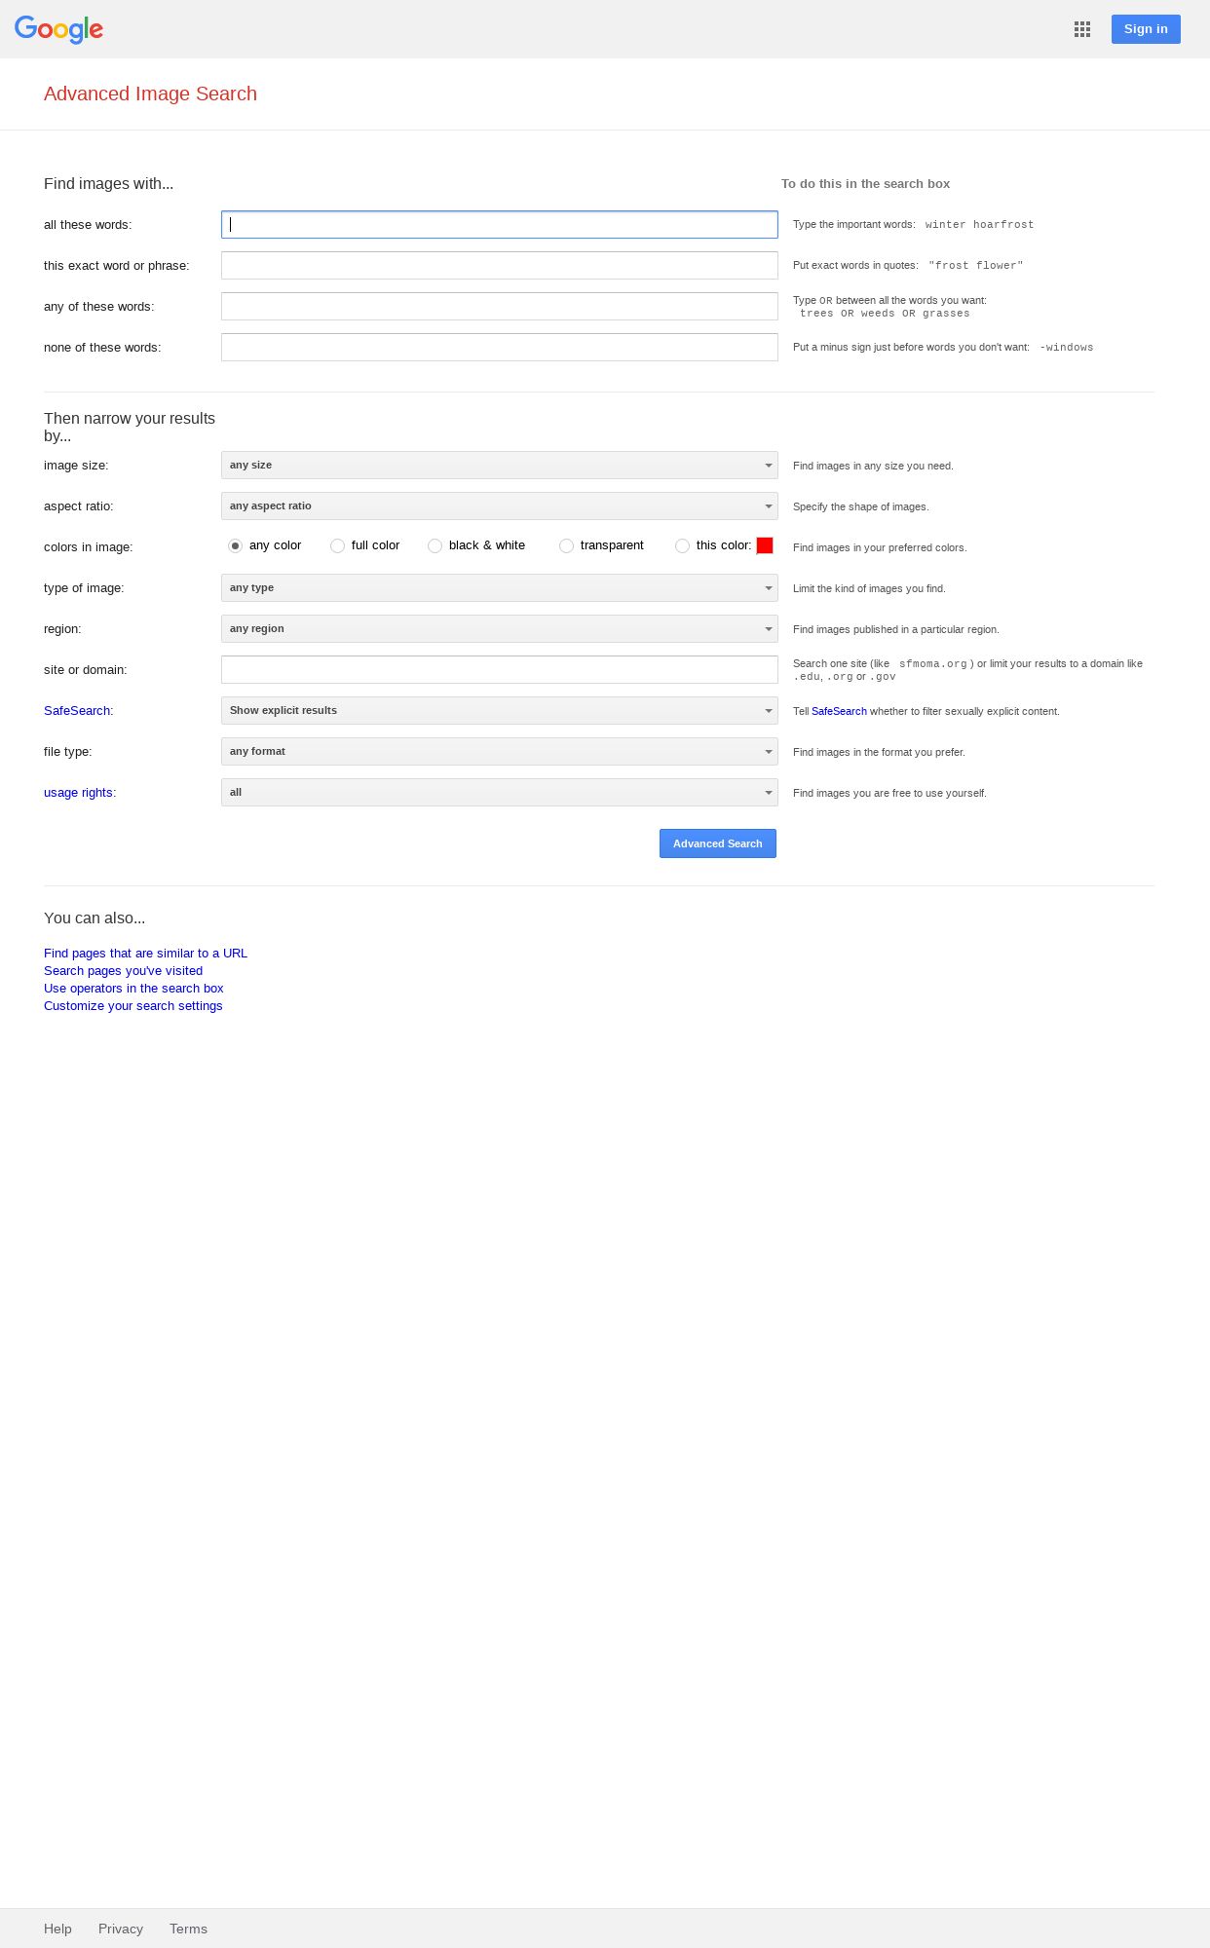Click the 'trees OR weeds OR grasses' example
The image size is (1210, 1948).
(885, 314)
